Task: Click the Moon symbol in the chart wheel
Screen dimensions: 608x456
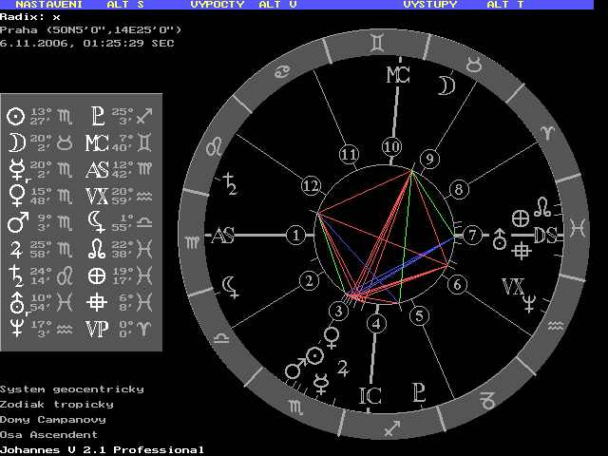Action: [445, 86]
